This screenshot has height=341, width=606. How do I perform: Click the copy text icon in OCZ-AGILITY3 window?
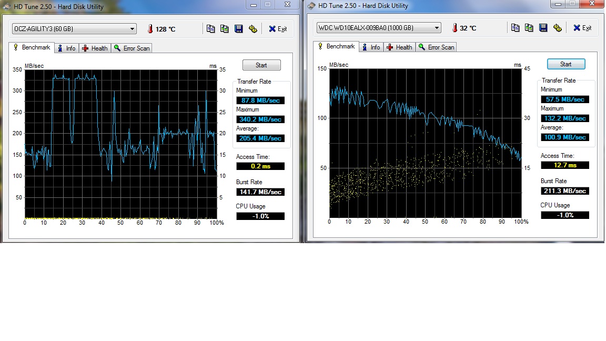[210, 29]
